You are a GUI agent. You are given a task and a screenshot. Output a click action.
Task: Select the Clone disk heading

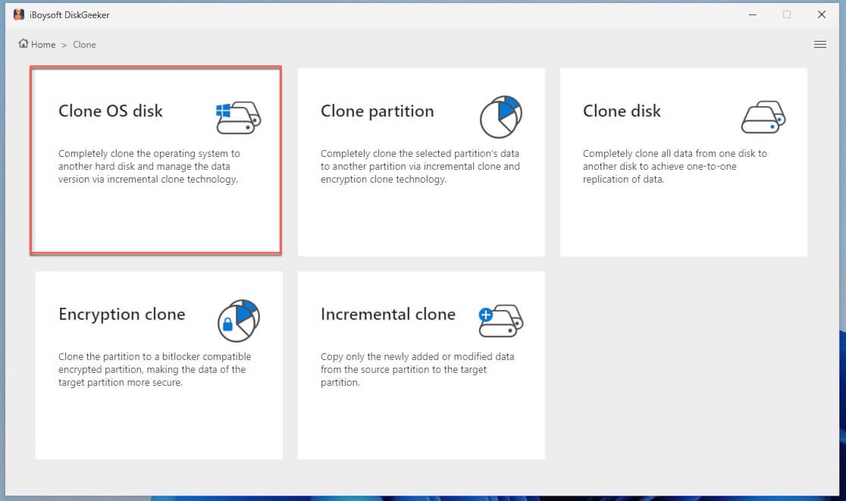tap(622, 111)
